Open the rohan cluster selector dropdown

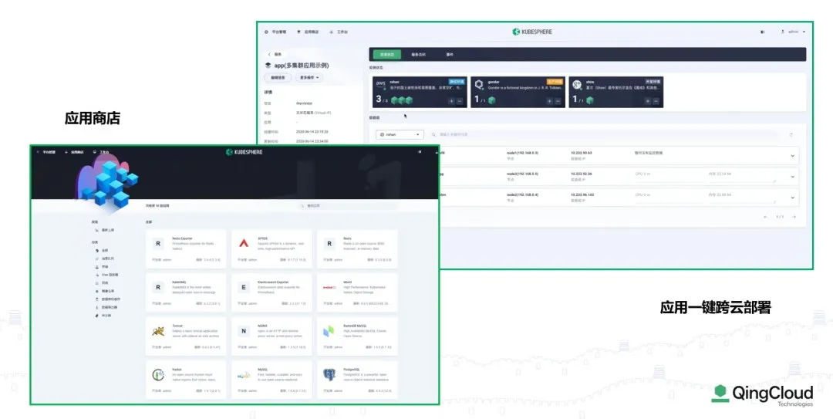point(400,134)
